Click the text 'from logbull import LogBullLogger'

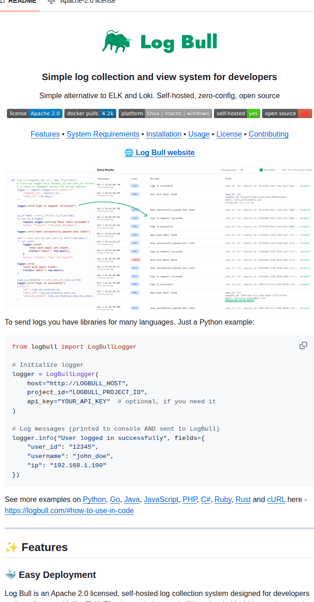[x=75, y=347]
